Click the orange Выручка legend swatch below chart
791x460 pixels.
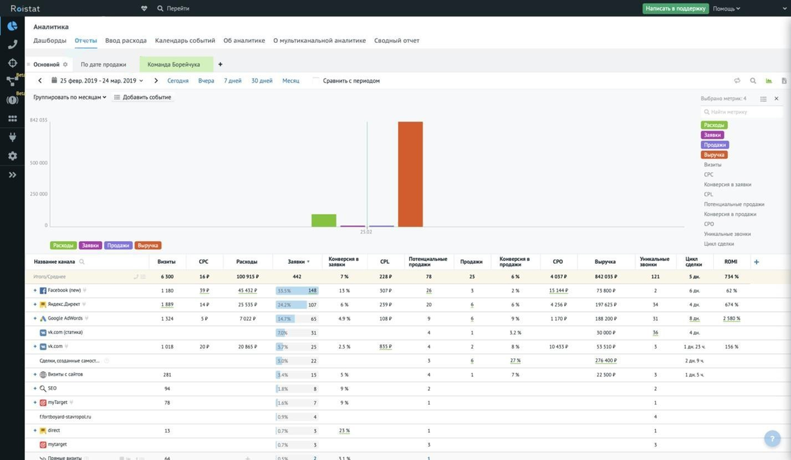pos(148,245)
